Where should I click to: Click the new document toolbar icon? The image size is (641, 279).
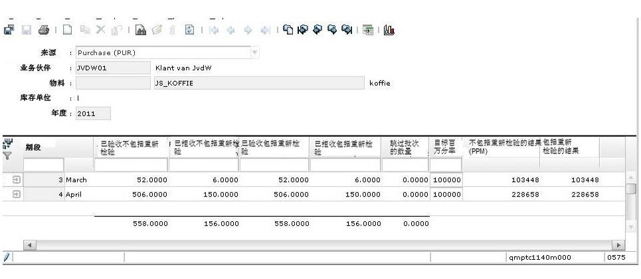[67, 30]
